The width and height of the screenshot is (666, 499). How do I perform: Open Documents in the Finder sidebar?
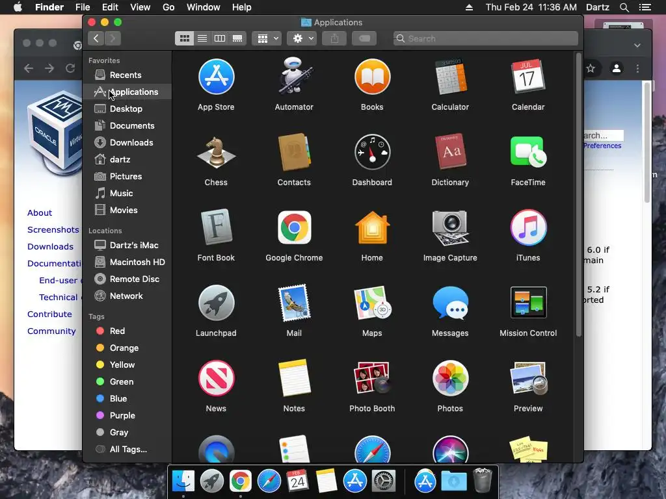tap(127, 125)
